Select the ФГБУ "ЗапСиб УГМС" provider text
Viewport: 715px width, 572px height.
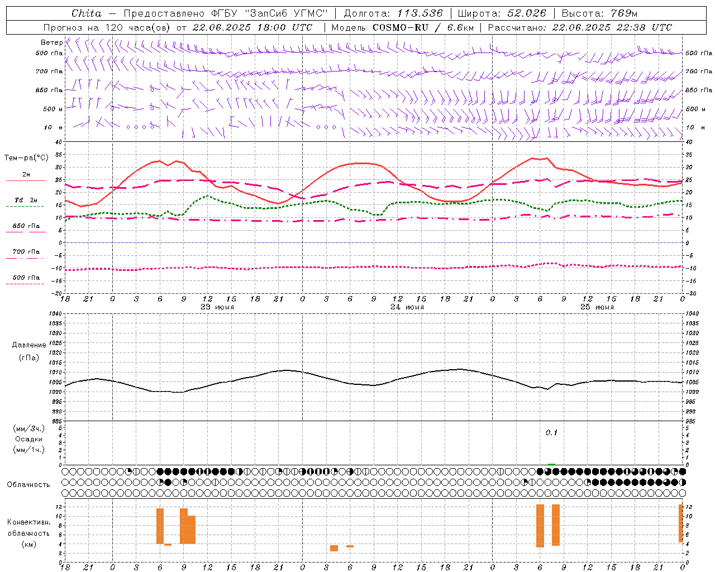click(270, 13)
